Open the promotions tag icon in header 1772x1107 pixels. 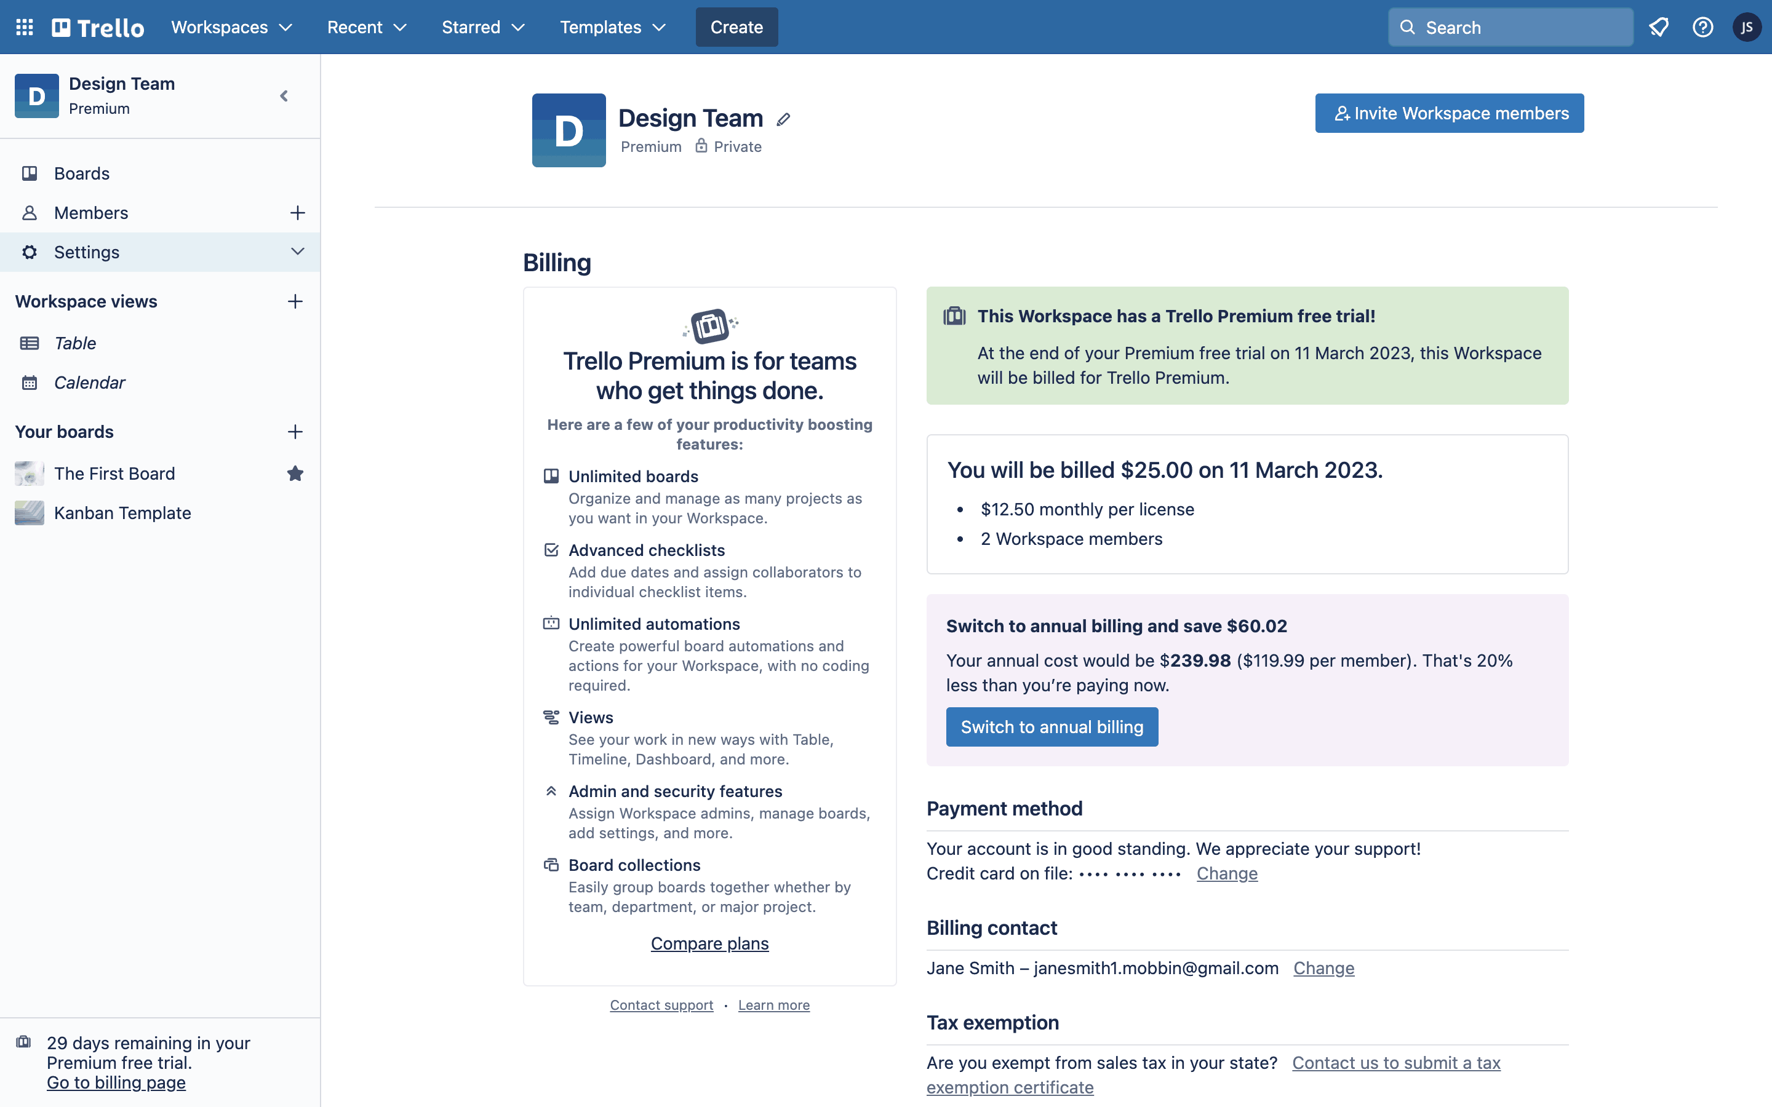tap(1659, 26)
